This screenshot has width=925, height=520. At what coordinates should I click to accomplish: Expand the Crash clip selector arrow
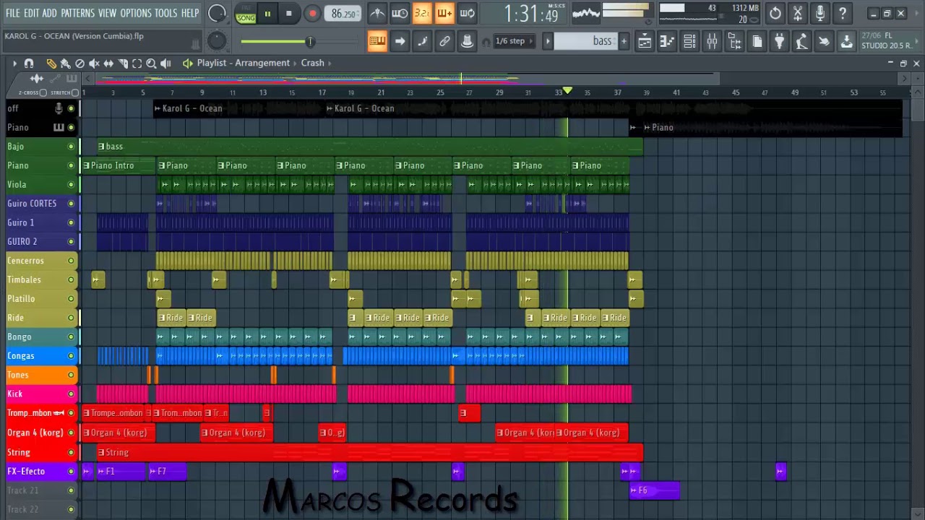click(x=330, y=63)
